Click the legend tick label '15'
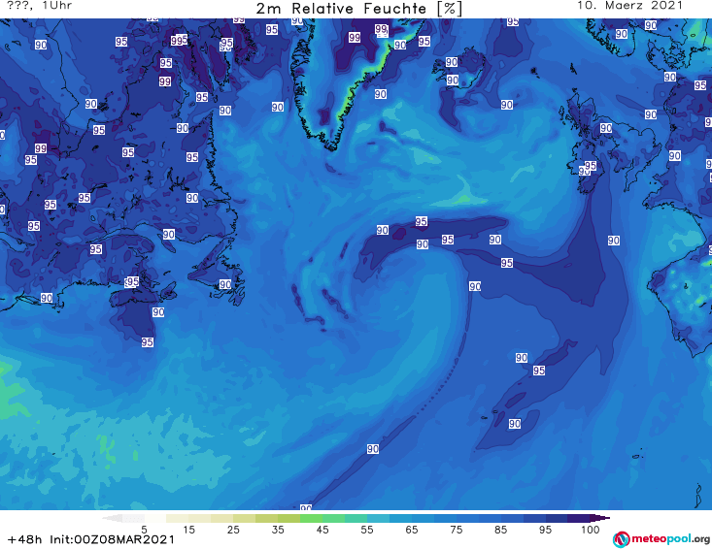This screenshot has height=549, width=712. [188, 530]
